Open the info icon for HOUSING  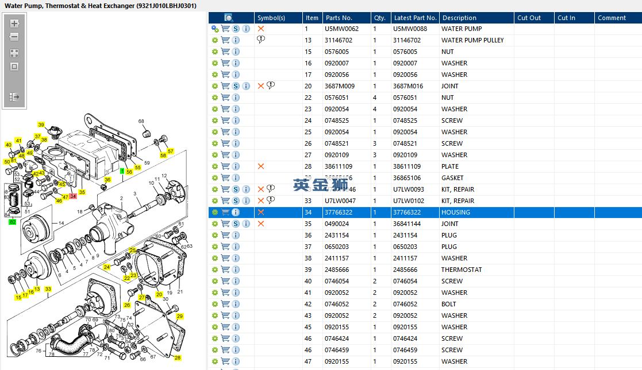click(236, 212)
